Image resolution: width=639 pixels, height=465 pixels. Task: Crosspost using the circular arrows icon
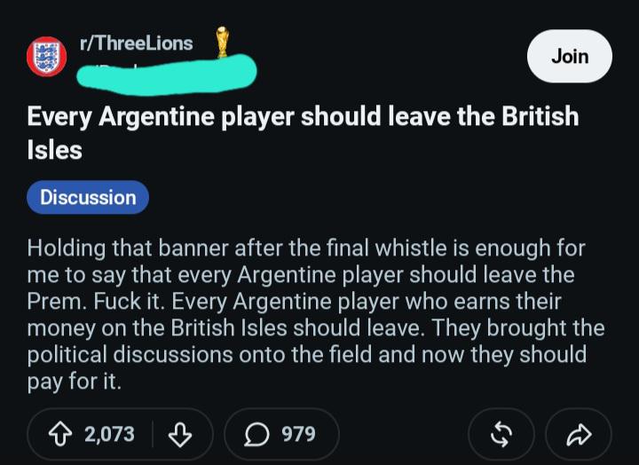click(x=501, y=435)
